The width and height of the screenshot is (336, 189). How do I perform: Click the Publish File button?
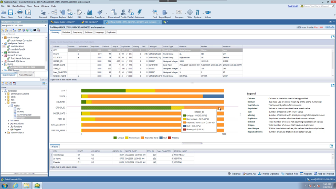[x=289, y=174]
